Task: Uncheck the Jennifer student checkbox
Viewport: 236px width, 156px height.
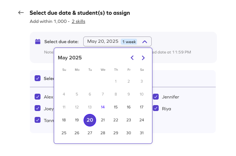Action: click(x=156, y=97)
